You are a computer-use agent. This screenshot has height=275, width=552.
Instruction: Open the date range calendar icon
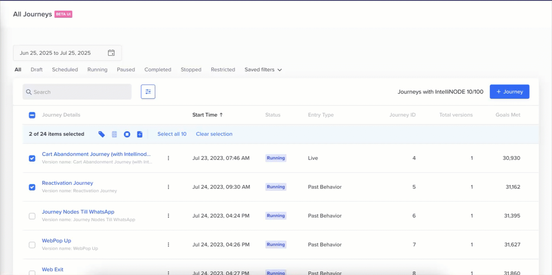tap(111, 53)
